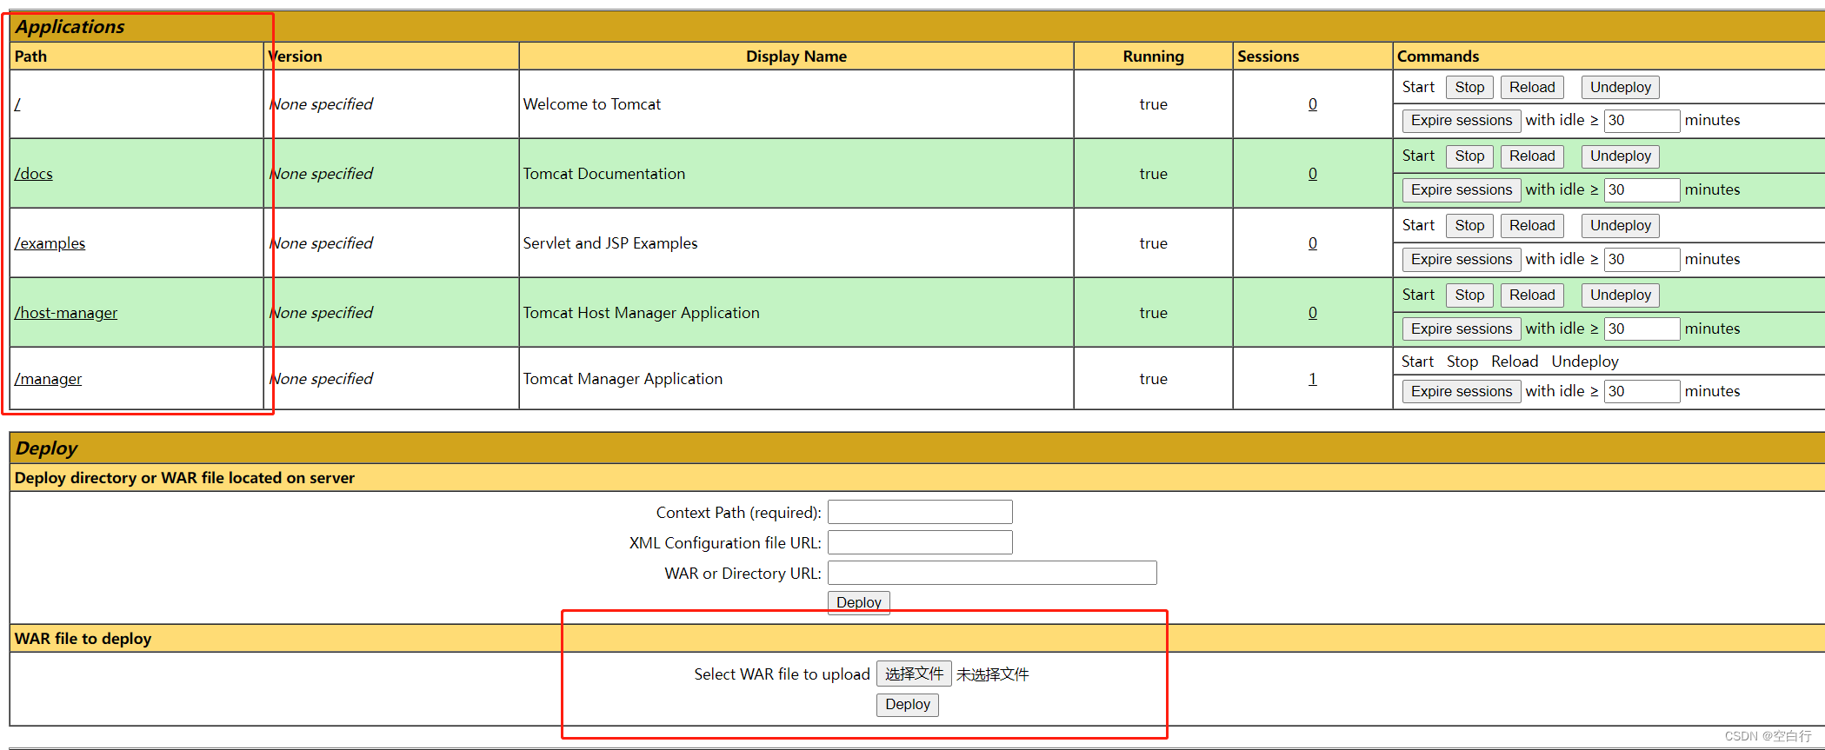Reload the Welcome to Tomcat application
1825x750 pixels.
click(x=1532, y=87)
